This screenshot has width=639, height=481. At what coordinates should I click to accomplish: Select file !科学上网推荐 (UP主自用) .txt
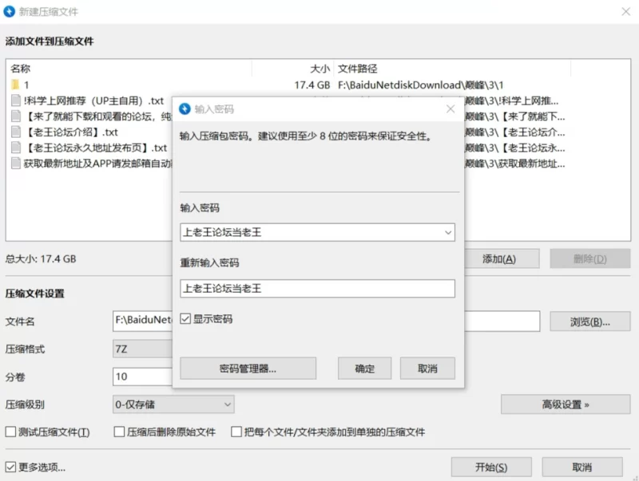[x=93, y=100]
